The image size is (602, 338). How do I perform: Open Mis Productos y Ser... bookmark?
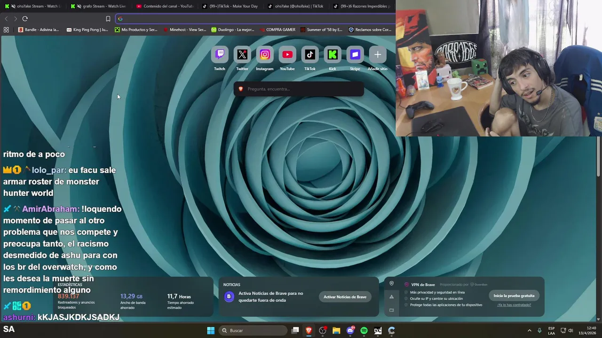[136, 30]
